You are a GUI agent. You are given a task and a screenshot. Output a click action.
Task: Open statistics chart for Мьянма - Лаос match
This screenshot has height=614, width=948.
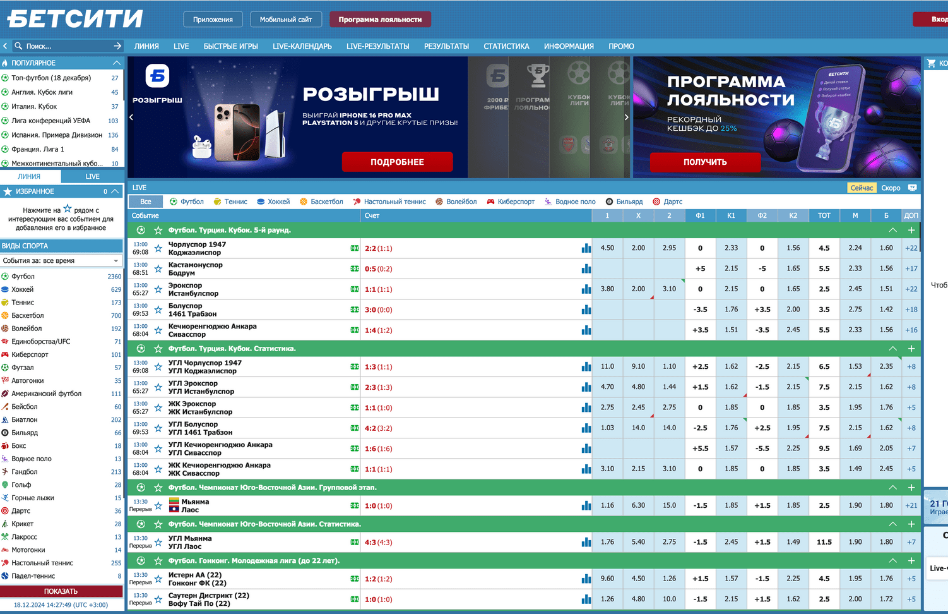(x=586, y=505)
